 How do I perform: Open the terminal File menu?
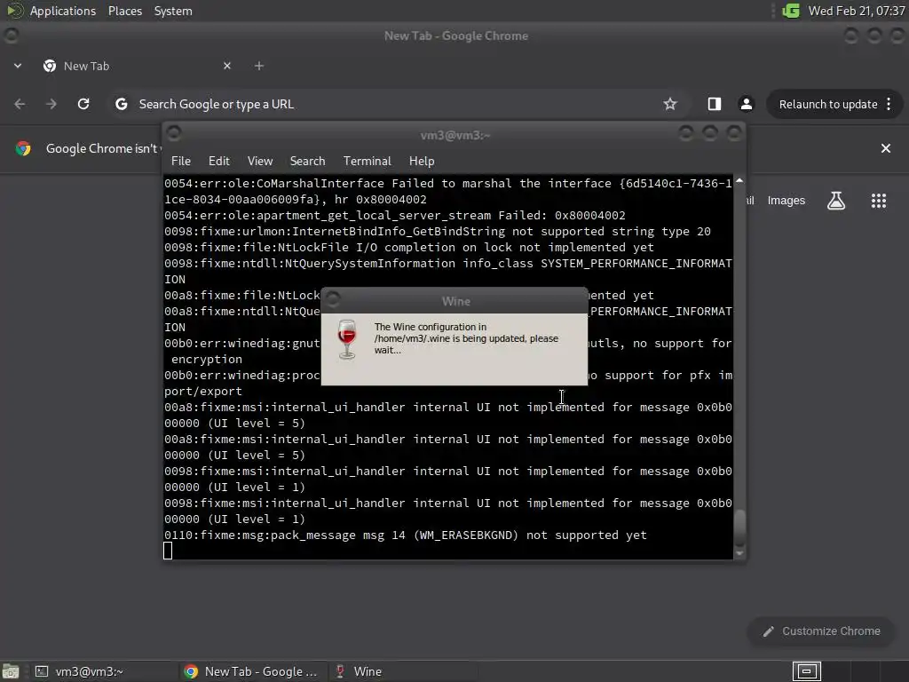click(181, 162)
